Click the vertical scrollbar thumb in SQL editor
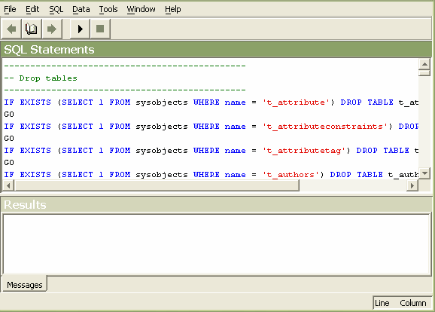The height and width of the screenshot is (312, 435). (424, 73)
